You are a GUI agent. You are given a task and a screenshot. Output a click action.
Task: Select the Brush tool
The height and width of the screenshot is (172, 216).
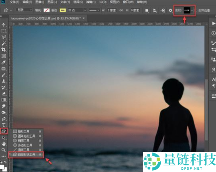pos(3,75)
